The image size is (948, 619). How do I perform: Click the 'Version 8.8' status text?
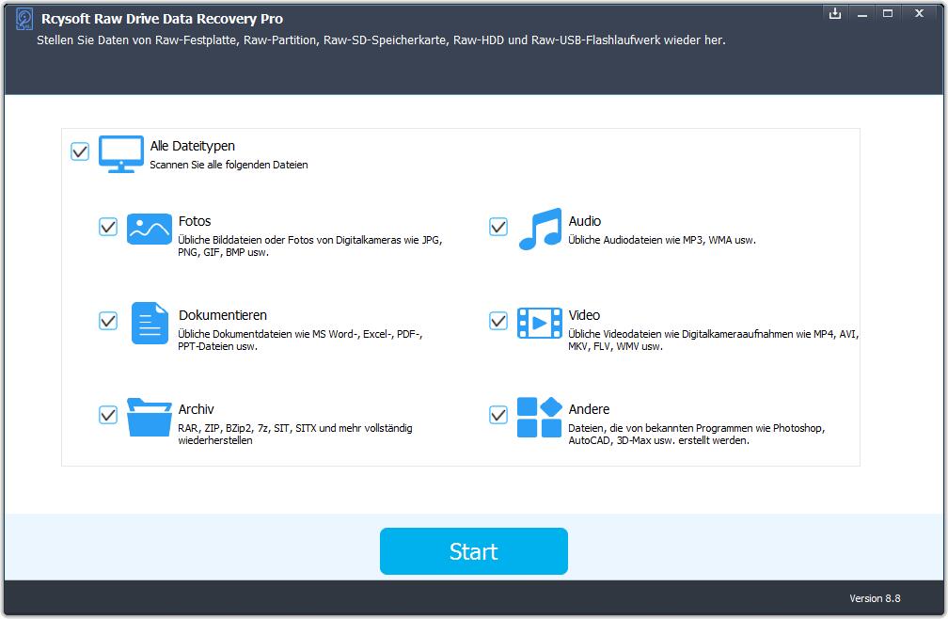coord(875,598)
